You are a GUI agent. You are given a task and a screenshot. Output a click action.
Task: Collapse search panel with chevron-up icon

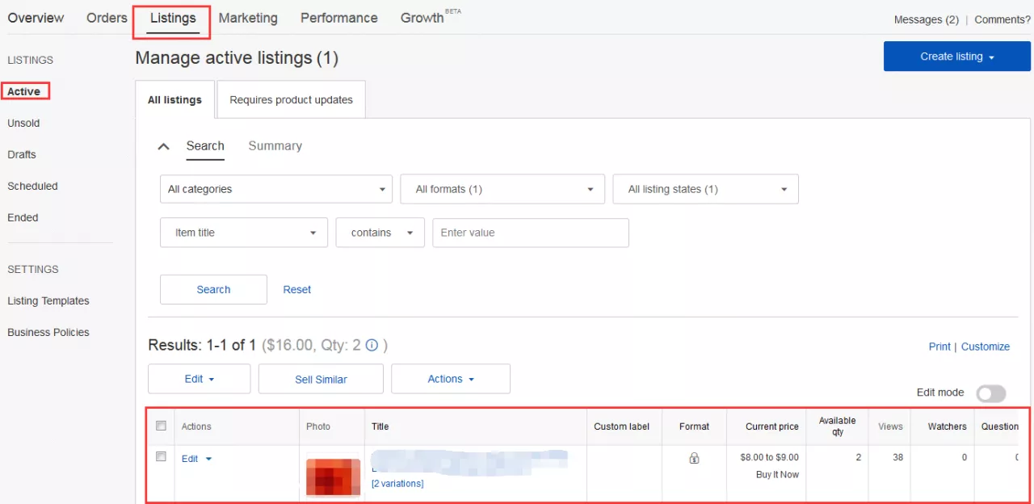[x=164, y=146]
